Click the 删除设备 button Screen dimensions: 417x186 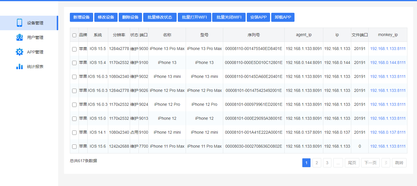[x=130, y=17]
